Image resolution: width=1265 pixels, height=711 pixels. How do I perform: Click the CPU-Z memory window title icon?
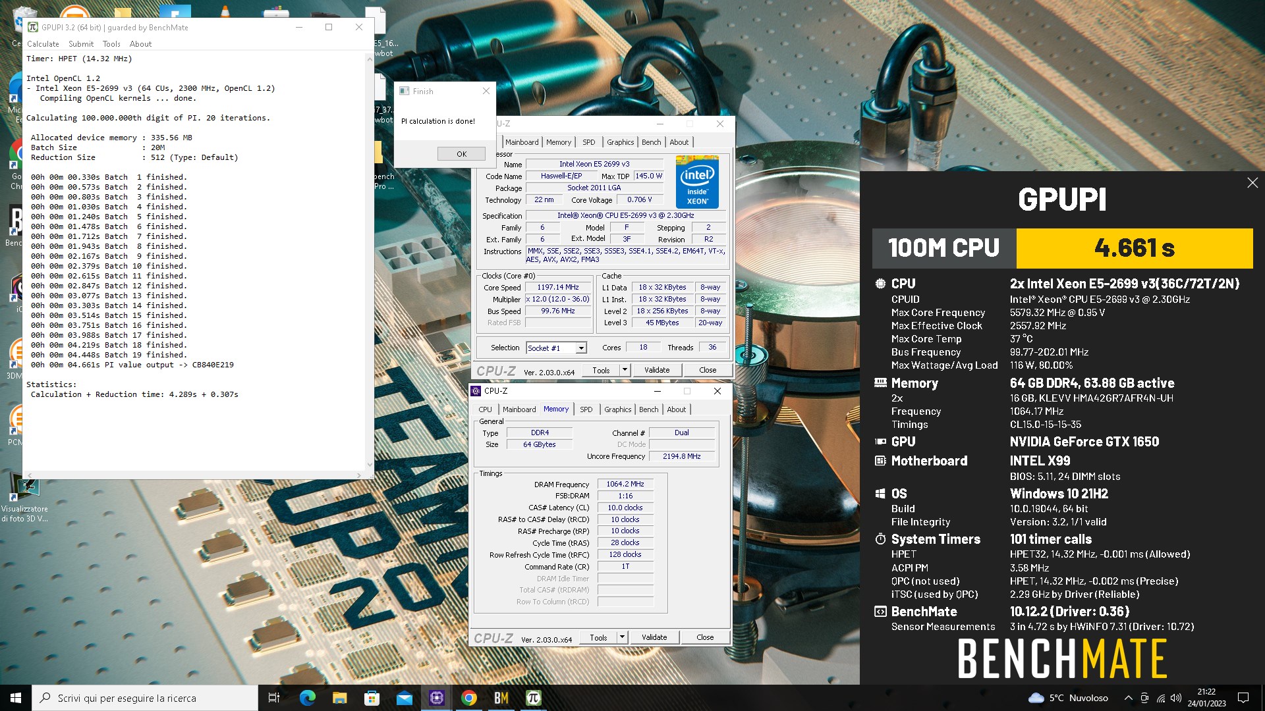coord(476,391)
